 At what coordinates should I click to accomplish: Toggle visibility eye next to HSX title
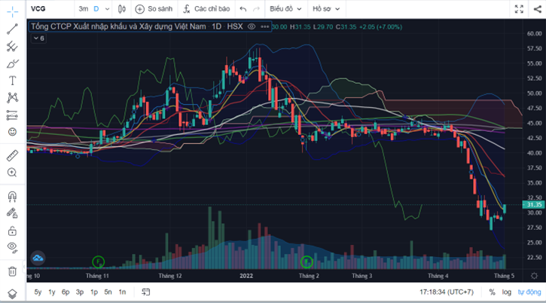click(252, 26)
